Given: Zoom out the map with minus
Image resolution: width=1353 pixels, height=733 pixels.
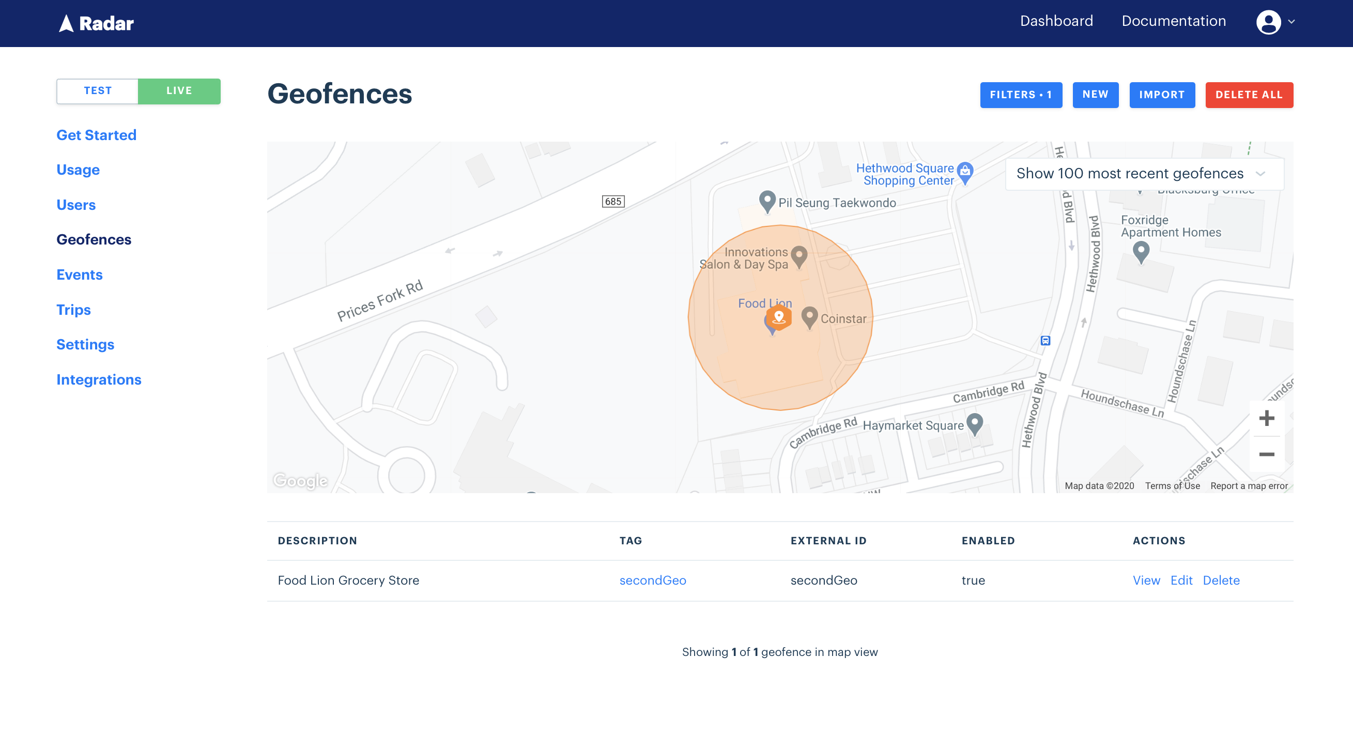Looking at the screenshot, I should pos(1266,454).
